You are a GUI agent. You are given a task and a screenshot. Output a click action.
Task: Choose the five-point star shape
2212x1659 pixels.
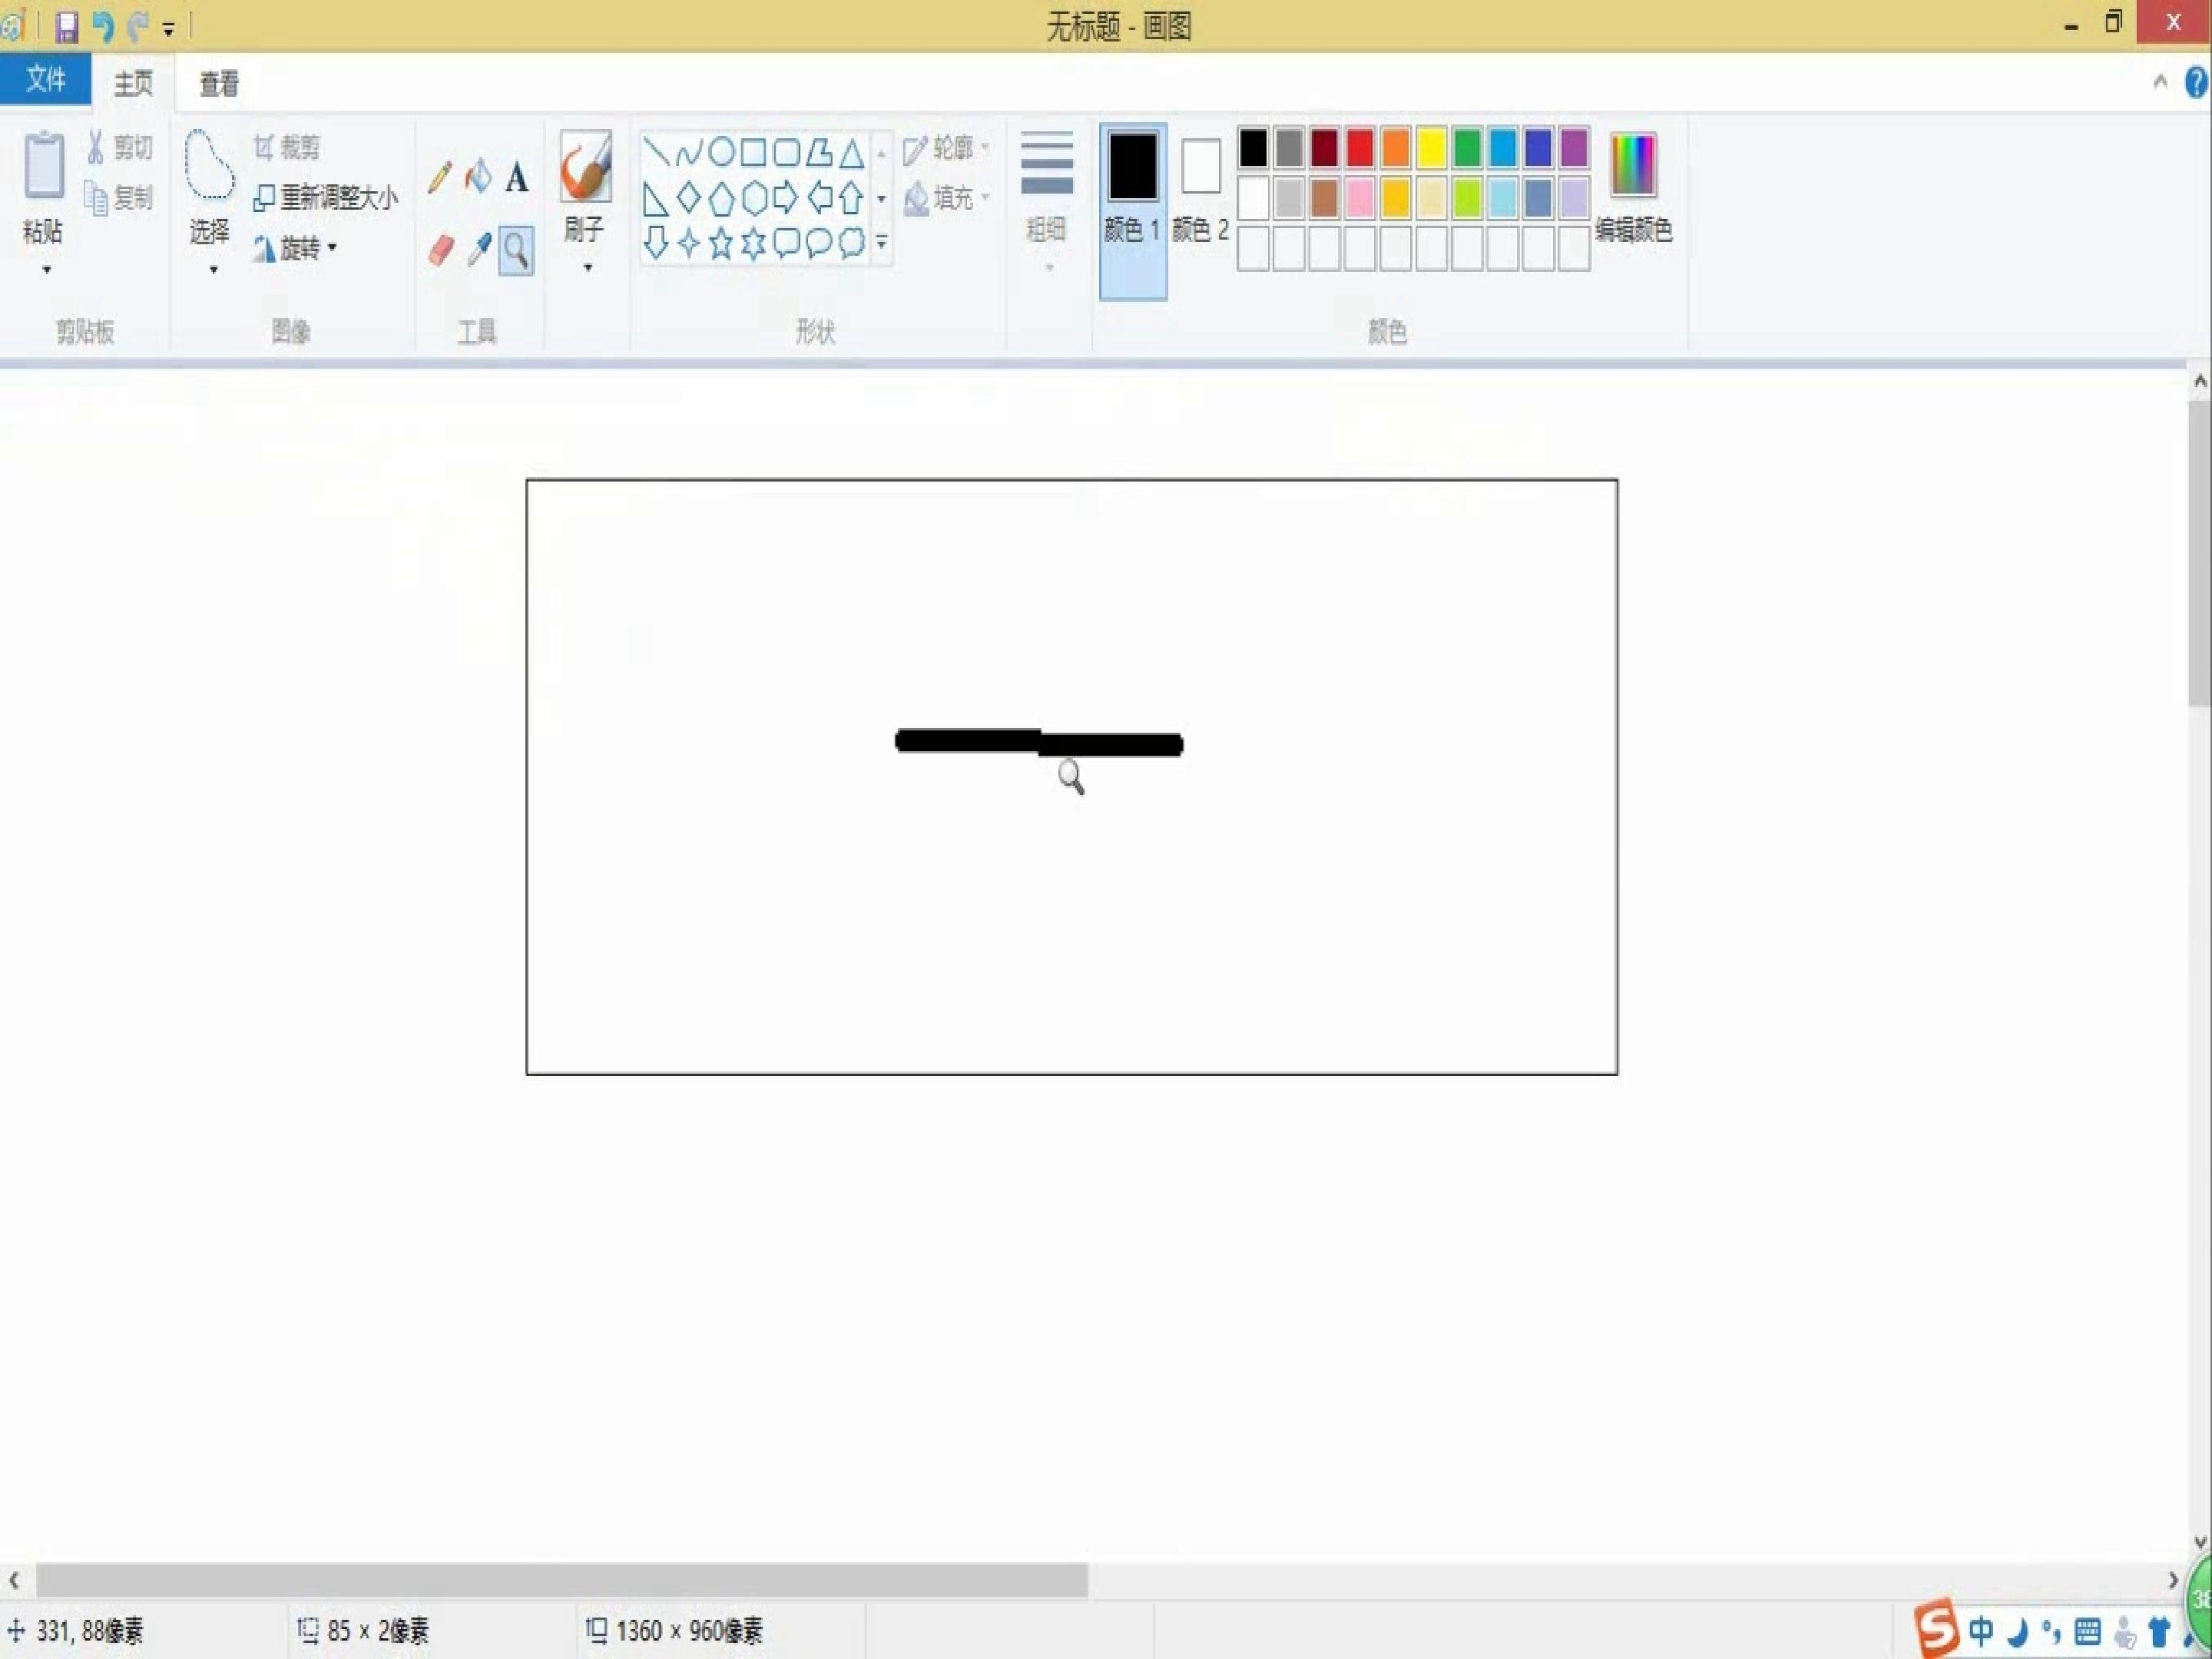pos(721,243)
